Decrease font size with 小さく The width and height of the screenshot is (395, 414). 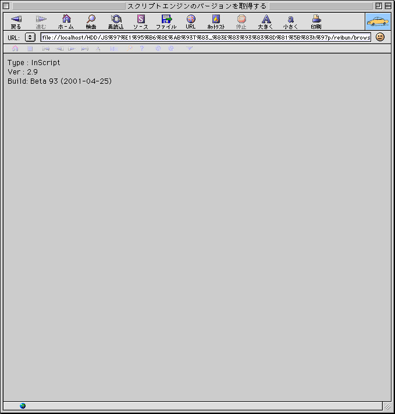coord(291,22)
